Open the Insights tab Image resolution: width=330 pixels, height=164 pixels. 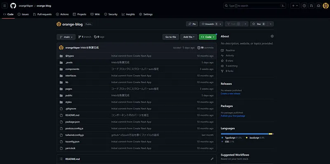(x=128, y=14)
